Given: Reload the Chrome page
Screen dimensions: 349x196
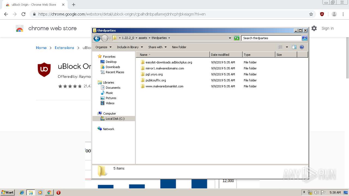Looking at the screenshot, I should tap(23, 14).
